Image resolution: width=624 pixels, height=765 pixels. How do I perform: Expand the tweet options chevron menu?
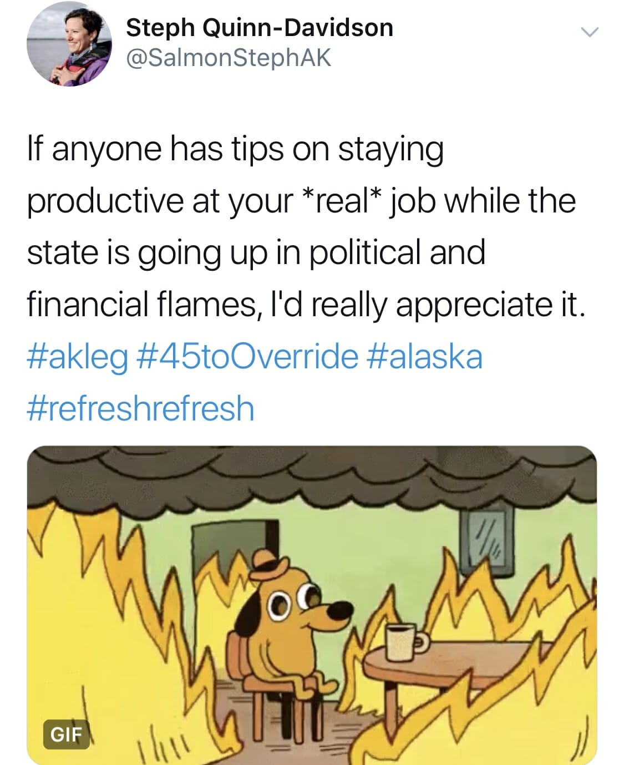[x=589, y=33]
